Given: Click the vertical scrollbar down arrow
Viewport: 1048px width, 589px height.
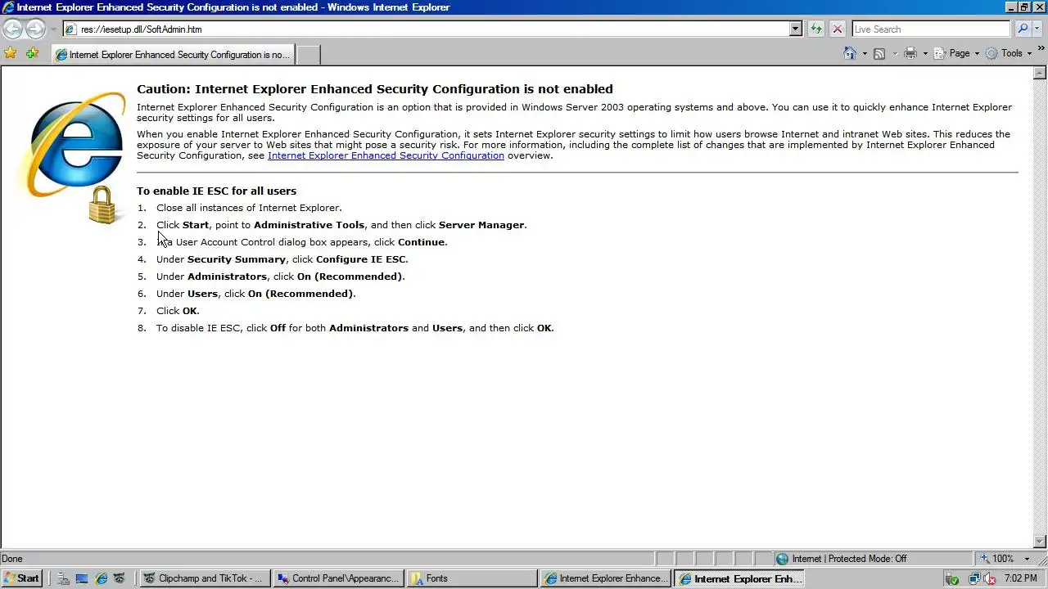Looking at the screenshot, I should (x=1041, y=542).
